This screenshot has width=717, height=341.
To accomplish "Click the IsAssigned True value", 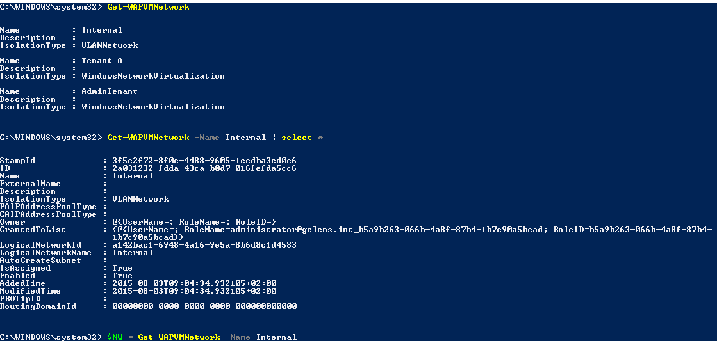I will (x=122, y=268).
